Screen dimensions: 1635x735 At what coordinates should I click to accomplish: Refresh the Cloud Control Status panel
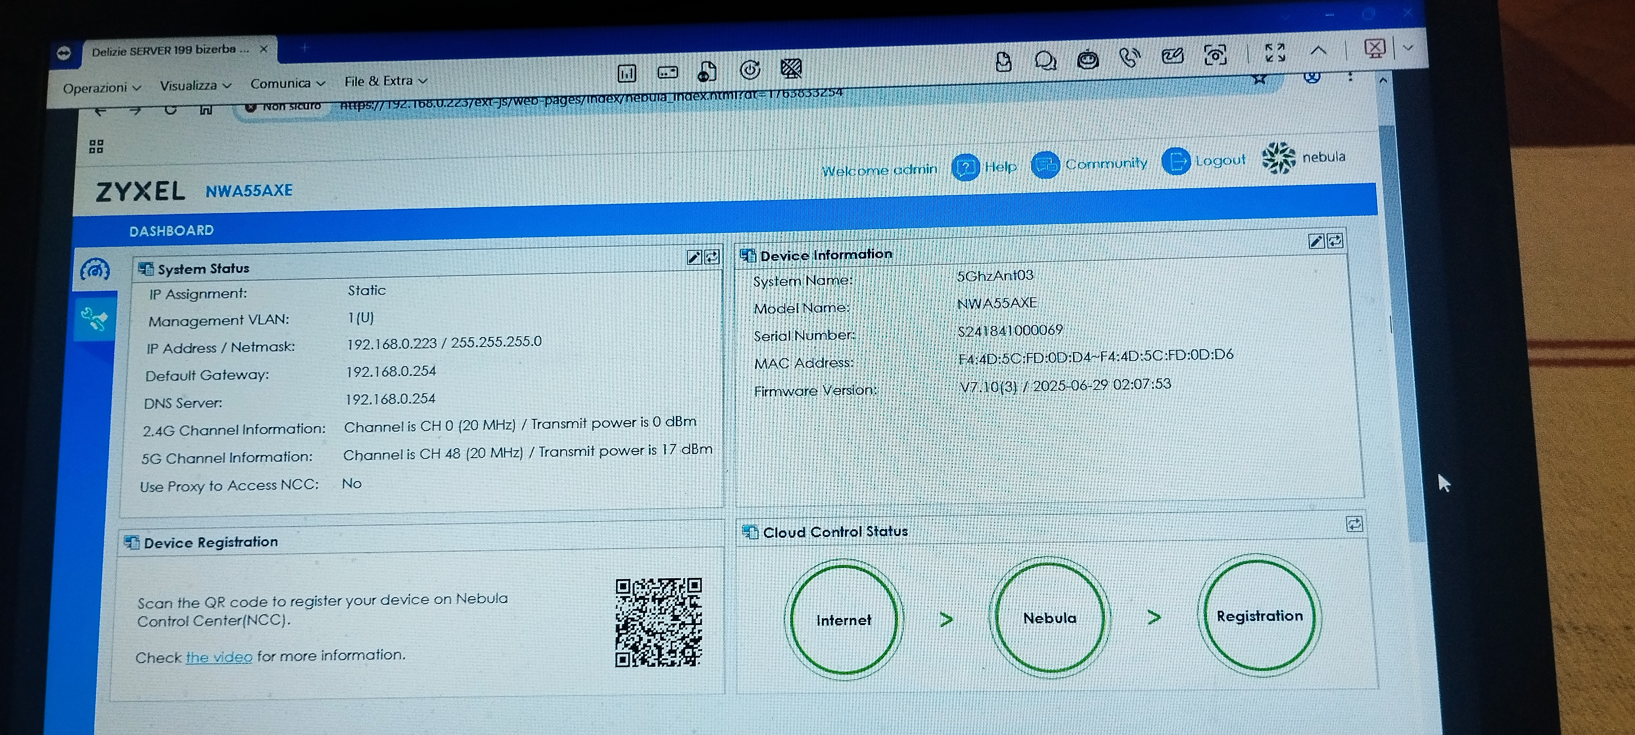[x=1354, y=524]
